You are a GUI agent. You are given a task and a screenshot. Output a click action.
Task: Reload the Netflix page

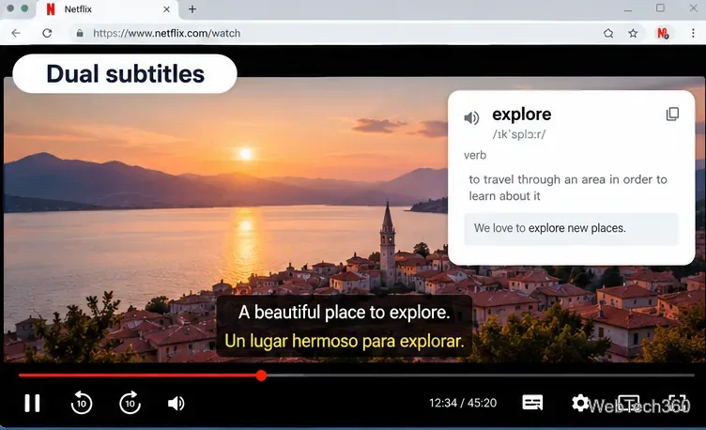pos(47,33)
